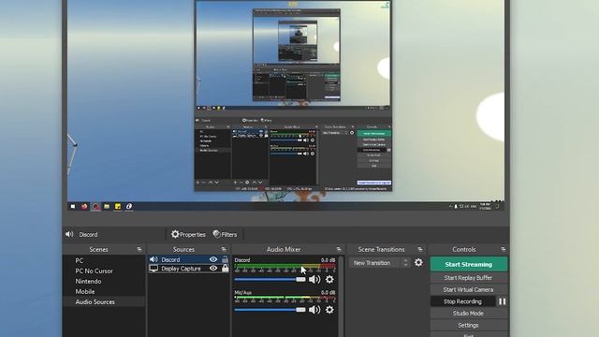Click Start Replay Buffer
599x337 pixels.
click(x=469, y=278)
